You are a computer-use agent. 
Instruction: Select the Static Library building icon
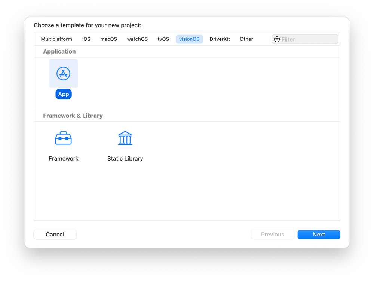125,138
